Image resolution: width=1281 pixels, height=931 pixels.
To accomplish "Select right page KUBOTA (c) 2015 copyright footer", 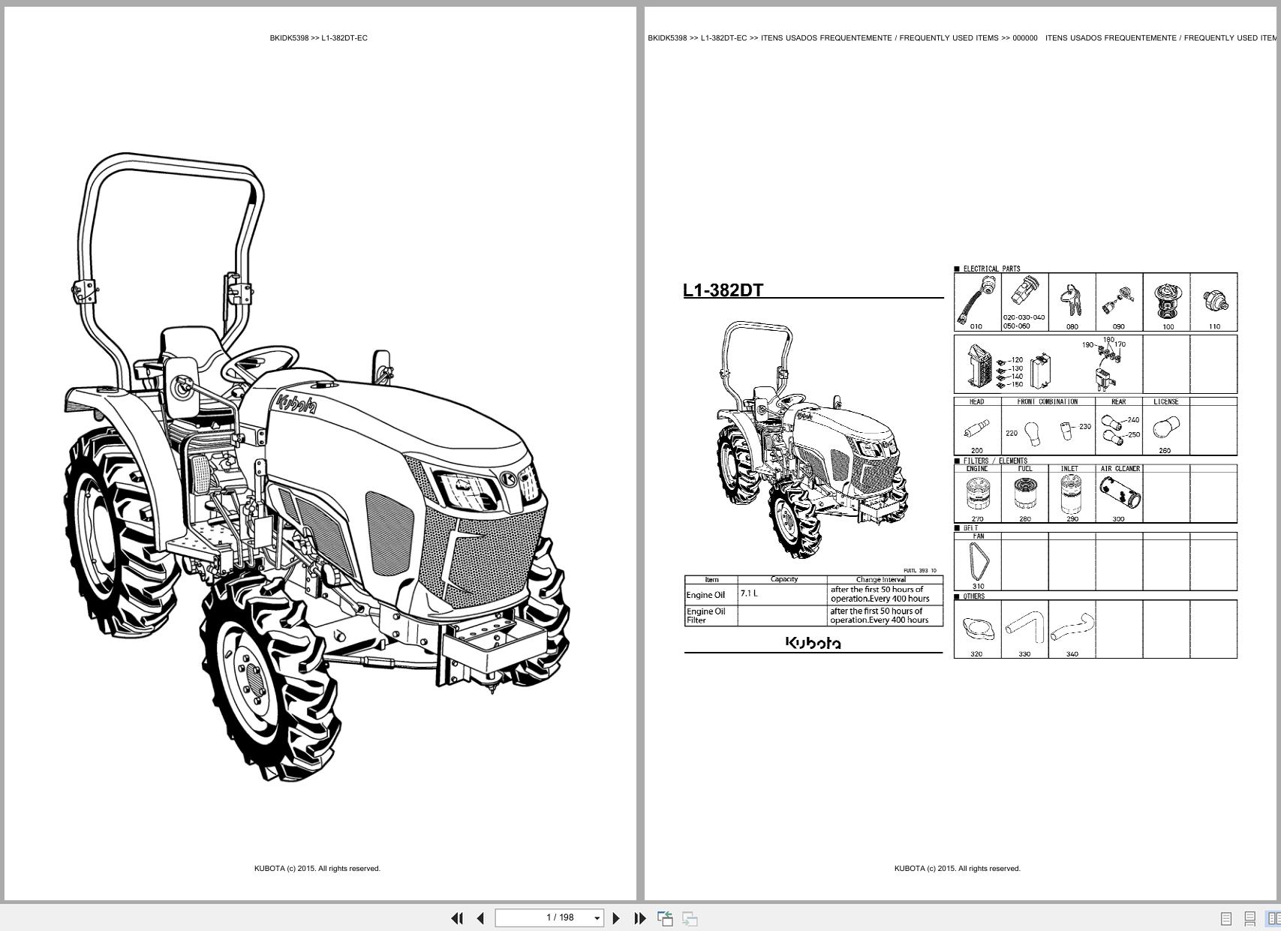I will tap(958, 869).
